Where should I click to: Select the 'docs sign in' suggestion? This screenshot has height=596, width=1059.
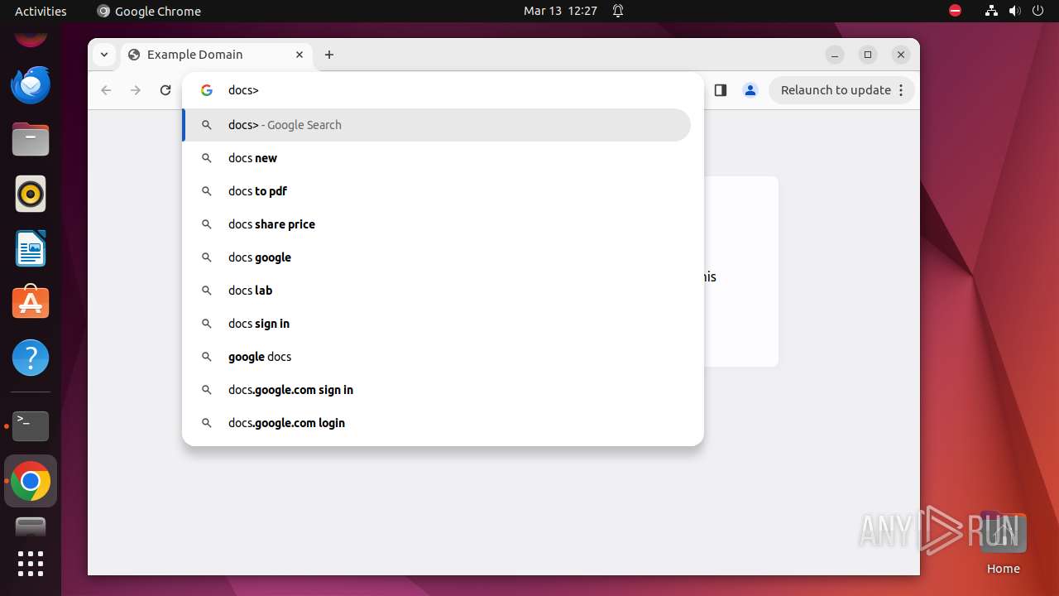[437, 324]
